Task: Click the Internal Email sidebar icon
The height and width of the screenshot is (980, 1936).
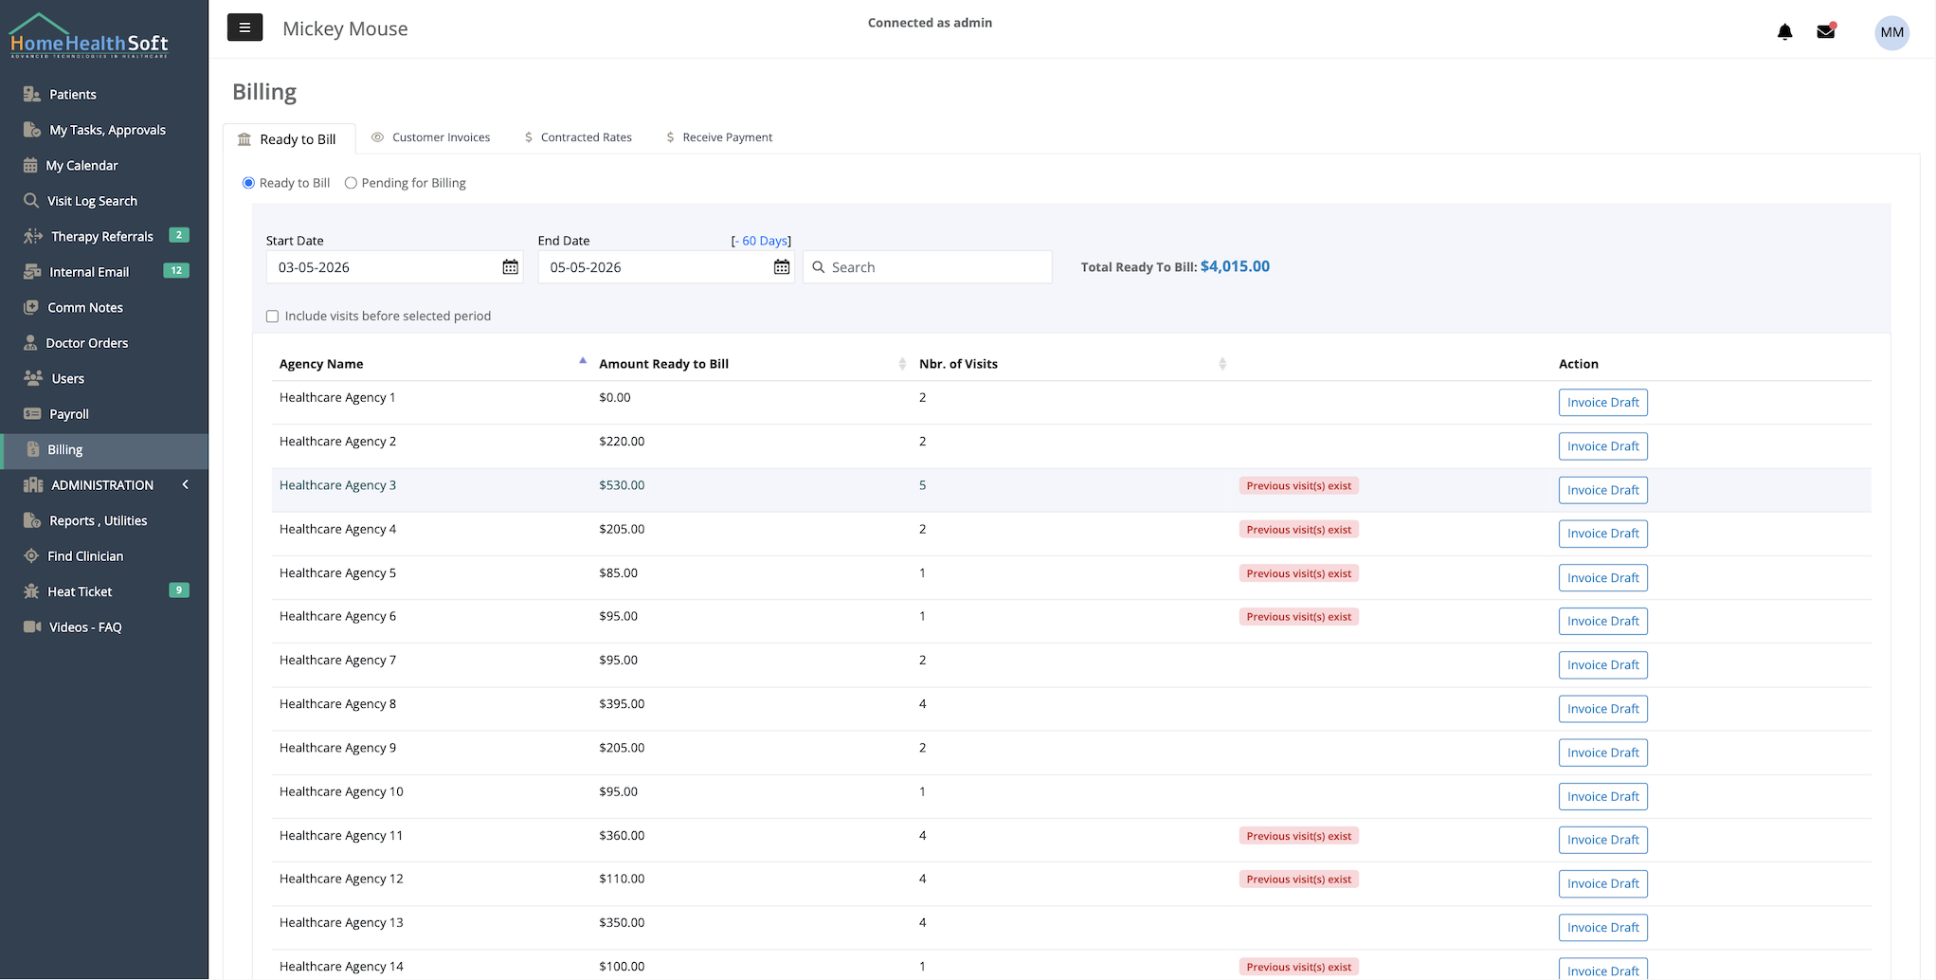Action: click(x=32, y=272)
